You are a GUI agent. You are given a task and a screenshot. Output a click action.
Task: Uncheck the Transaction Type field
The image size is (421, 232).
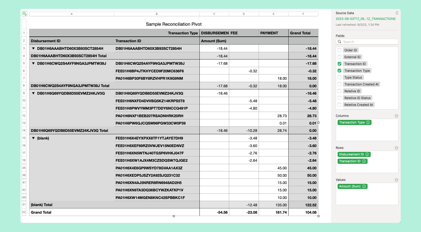(x=339, y=71)
